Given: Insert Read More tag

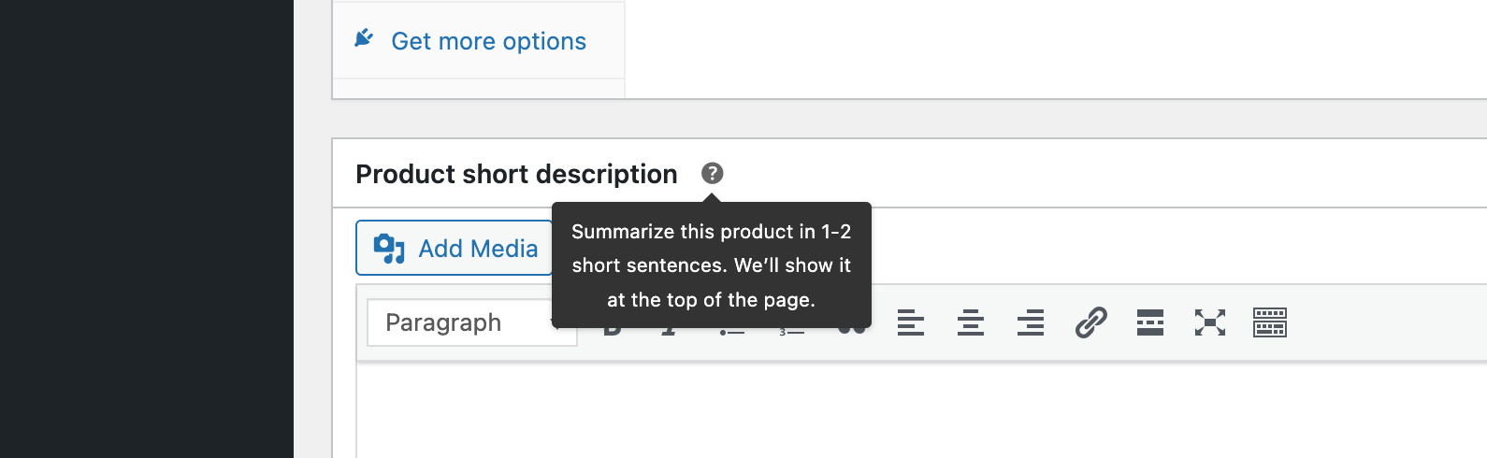Looking at the screenshot, I should [x=1150, y=322].
